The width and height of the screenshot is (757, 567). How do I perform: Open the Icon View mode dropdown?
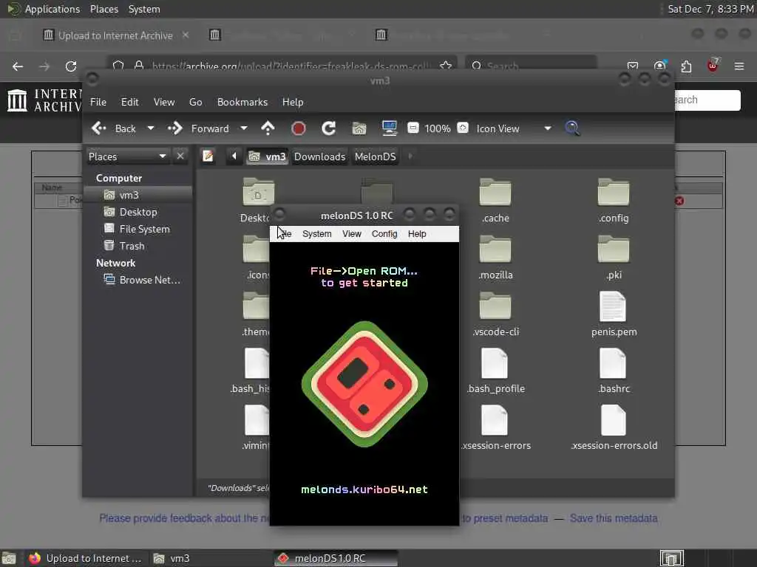(x=513, y=128)
